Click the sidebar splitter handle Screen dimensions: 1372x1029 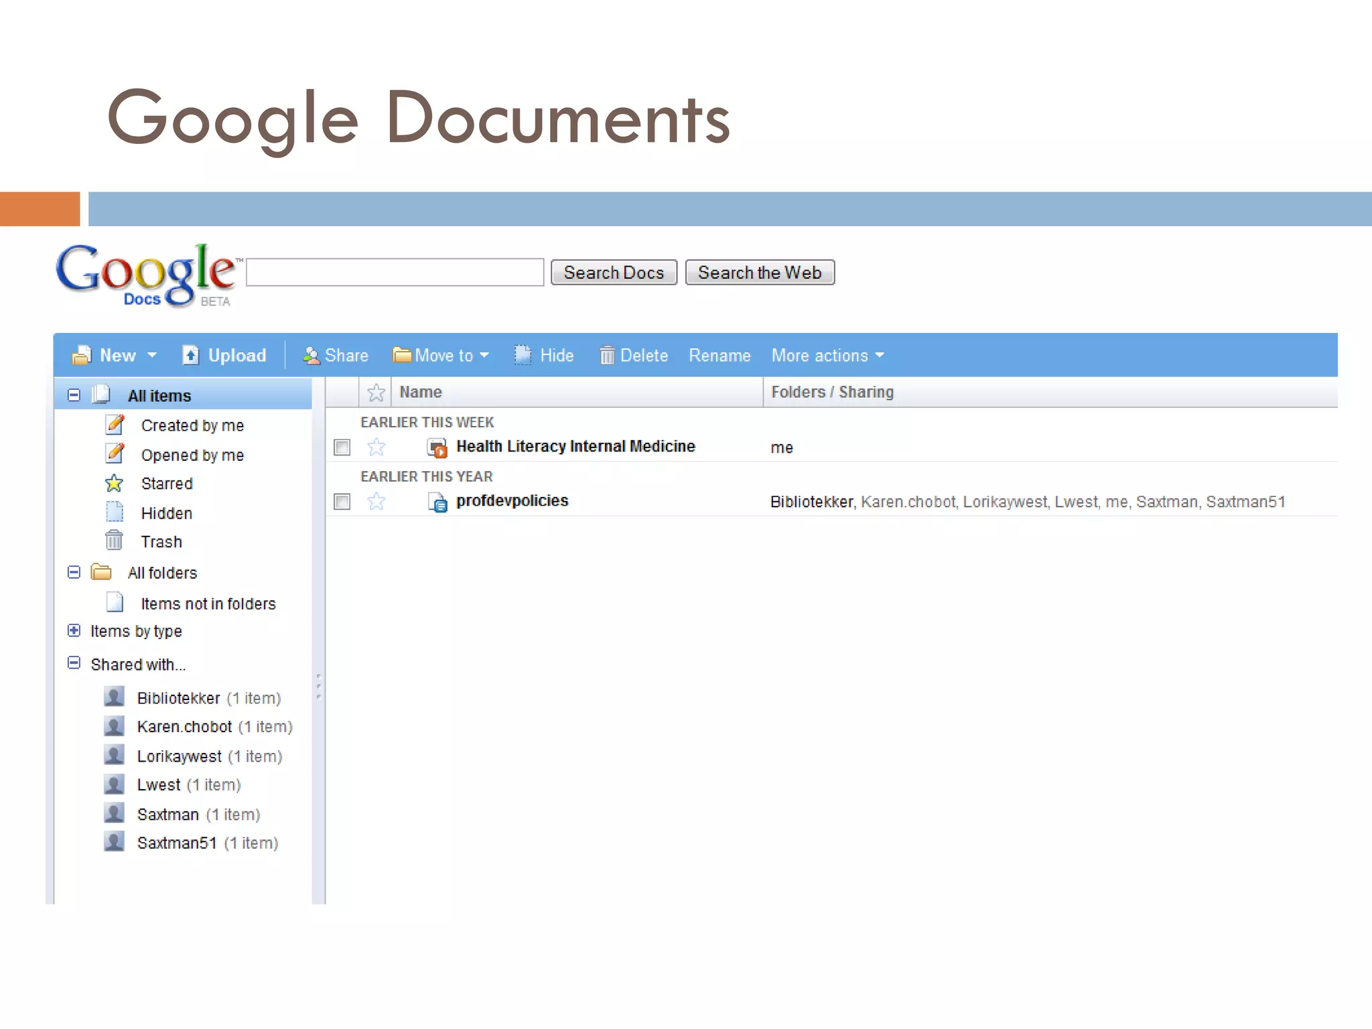[x=319, y=686]
